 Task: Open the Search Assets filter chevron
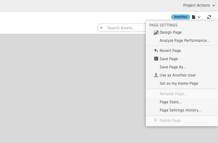[101, 28]
